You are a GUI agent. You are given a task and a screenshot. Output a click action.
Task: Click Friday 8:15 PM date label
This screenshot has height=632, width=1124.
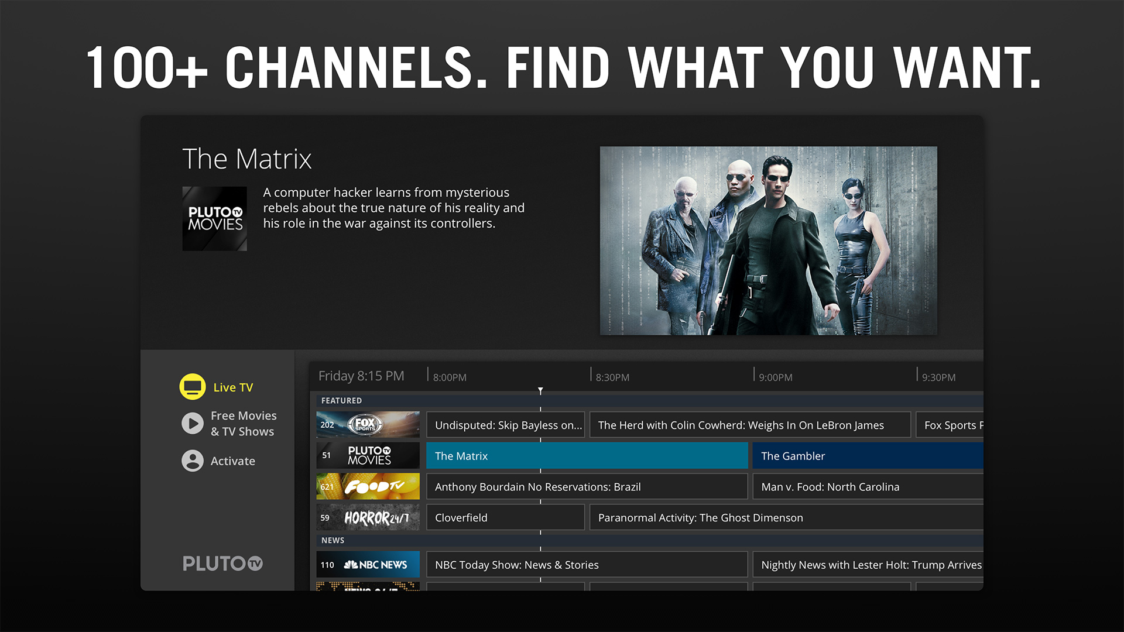[361, 376]
